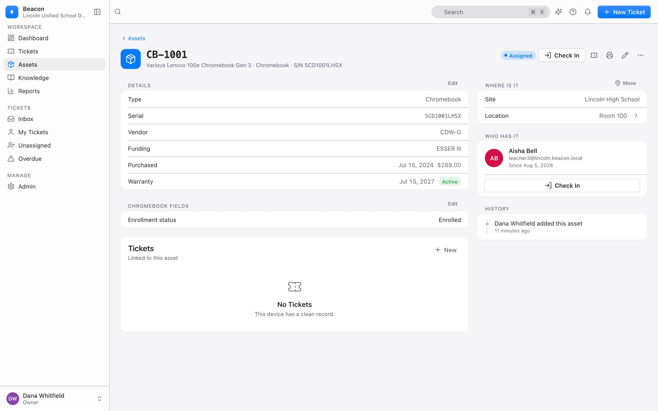Open user account switcher for Dana Whitfield
Image resolution: width=658 pixels, height=411 pixels.
point(55,399)
